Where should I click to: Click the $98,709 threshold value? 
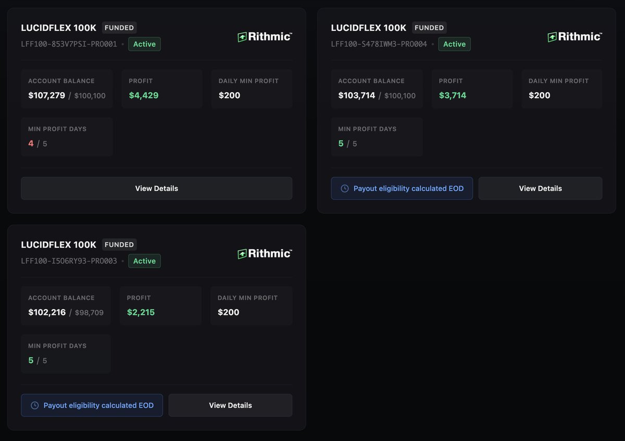pos(89,313)
